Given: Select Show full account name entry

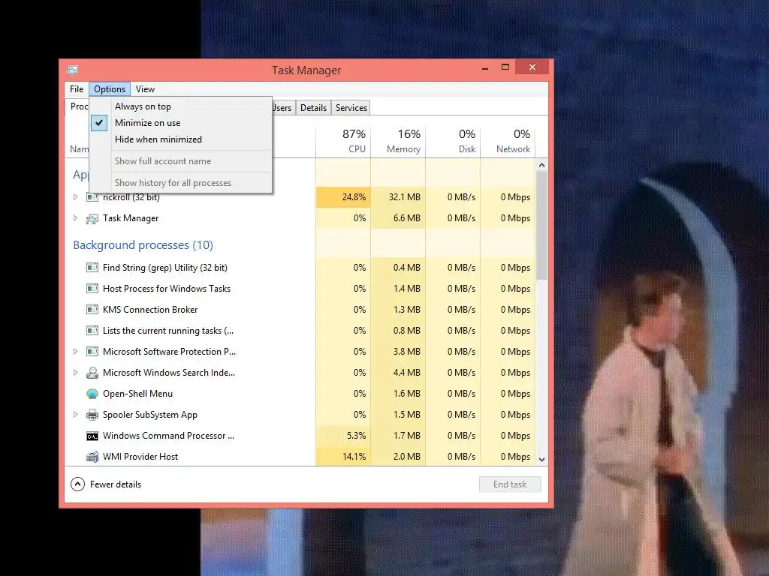Looking at the screenshot, I should (163, 161).
